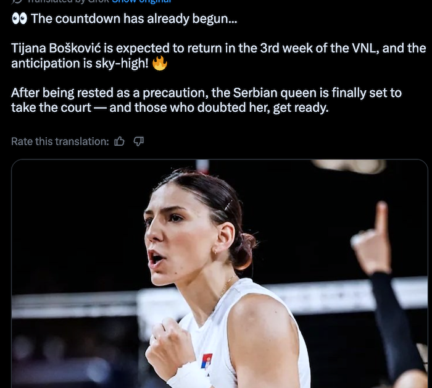
Task: Click the Serbian flag emblem on the jersey
Action: 207,361
